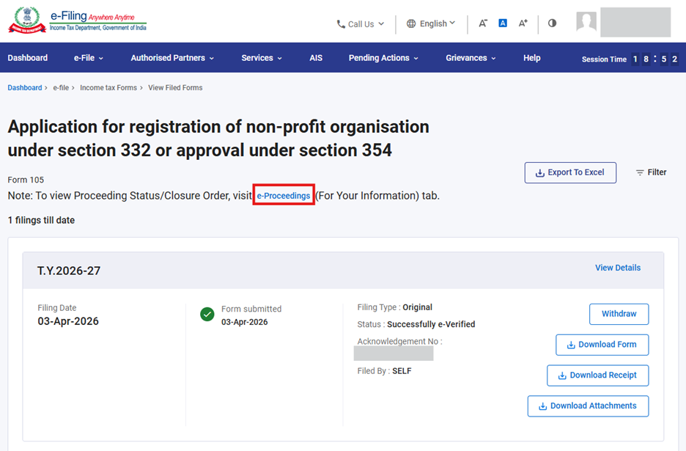
Task: Expand the e-File menu
Action: (89, 58)
